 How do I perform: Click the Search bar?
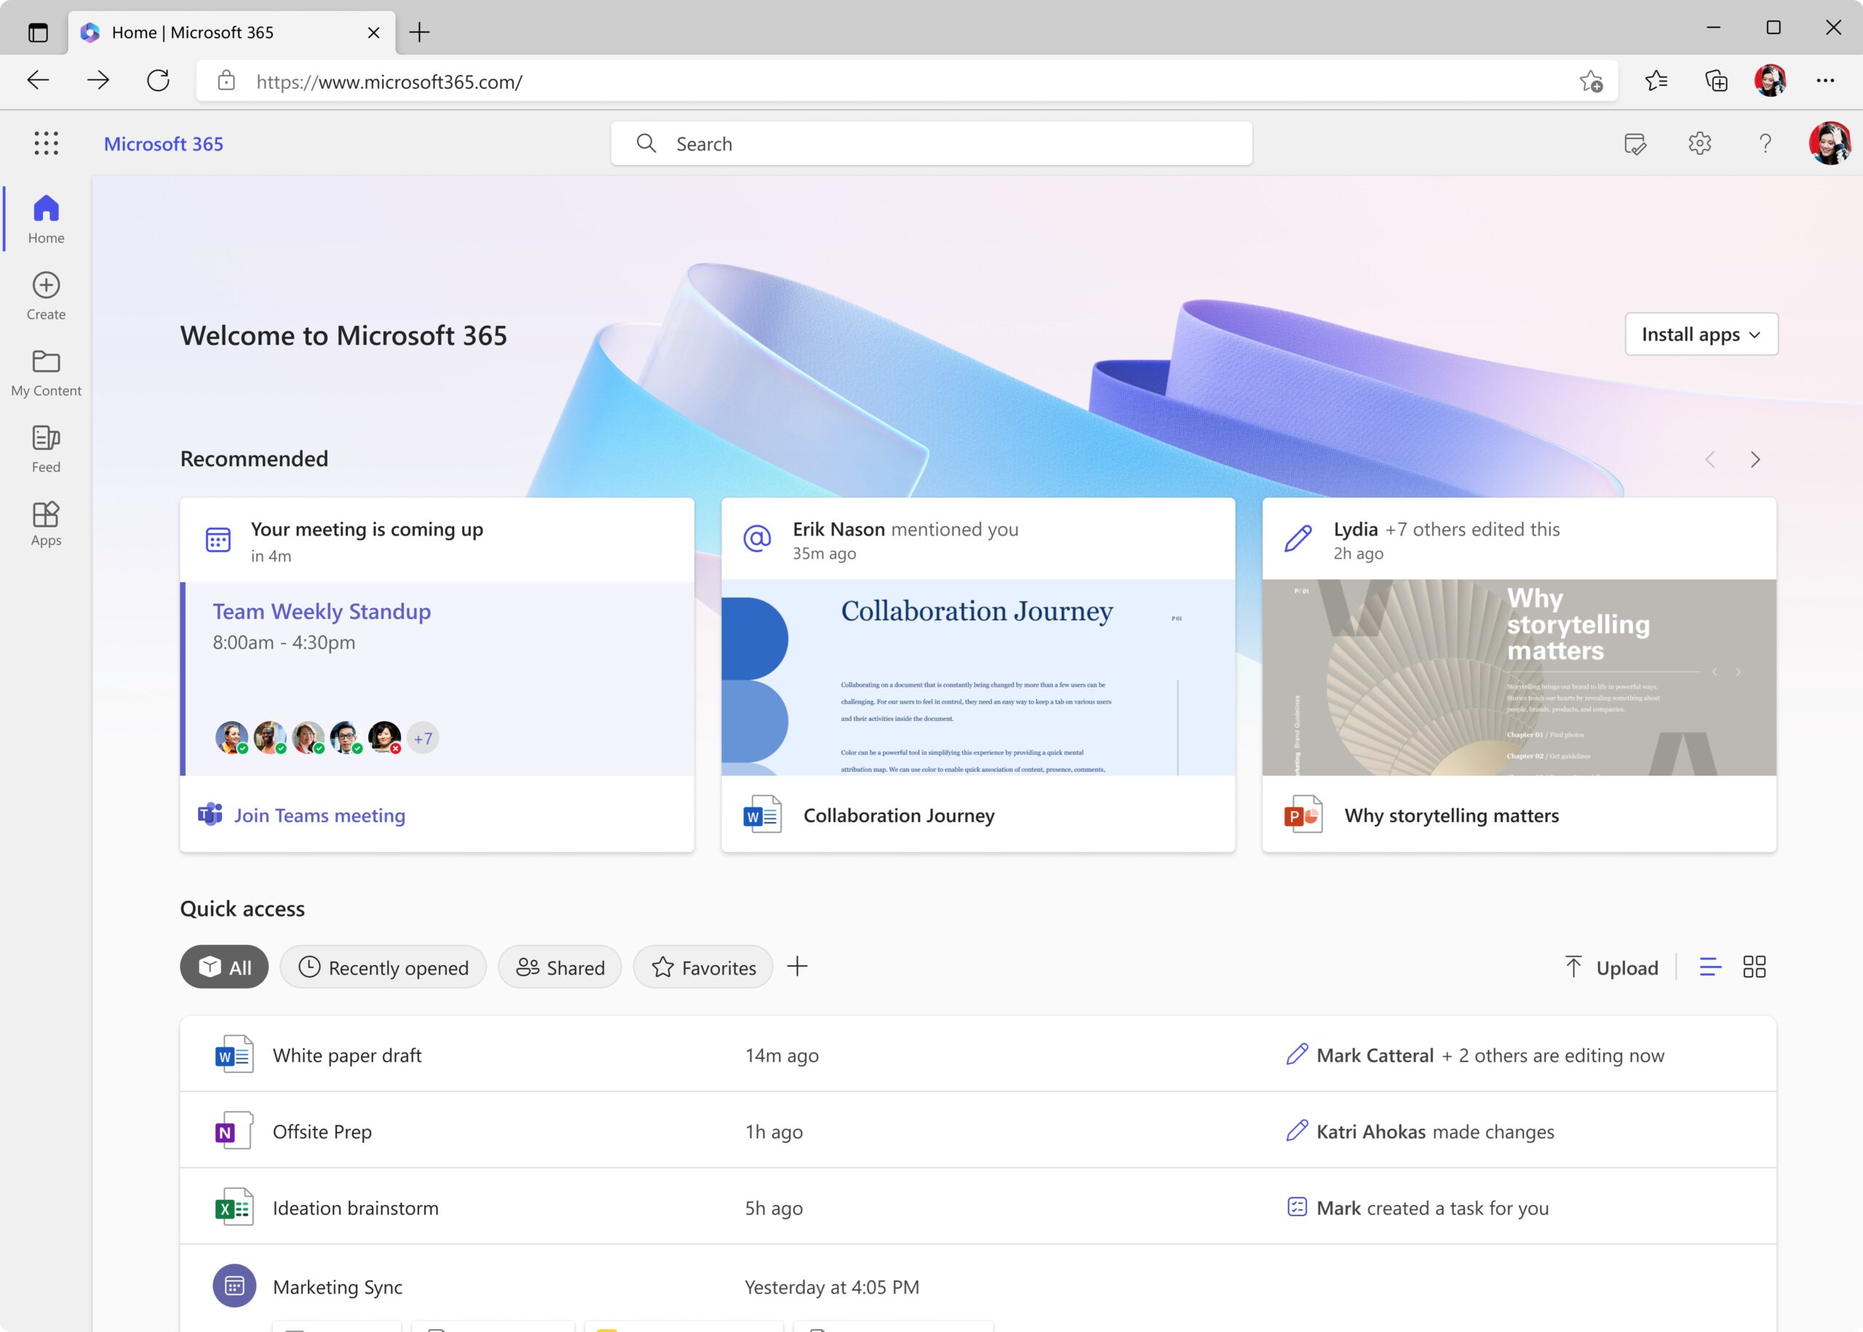click(930, 143)
